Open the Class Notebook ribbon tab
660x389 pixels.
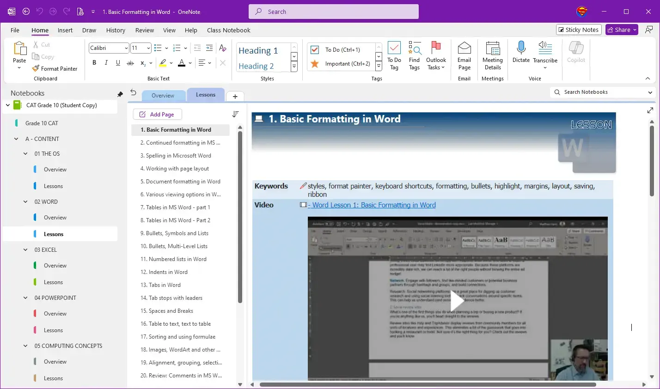(228, 30)
